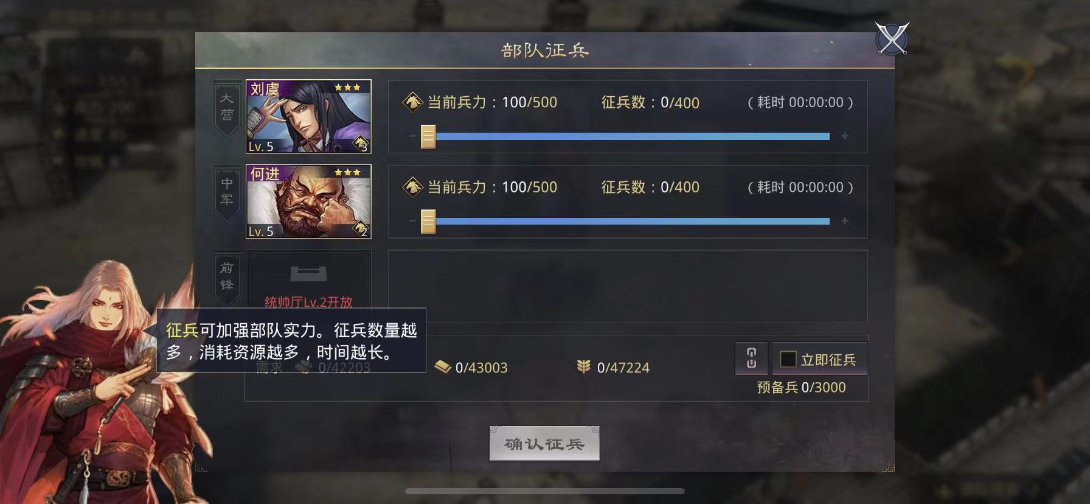The width and height of the screenshot is (1090, 504).
Task: Tap the minus icon on 何进's conscription slider
Action: tap(412, 221)
